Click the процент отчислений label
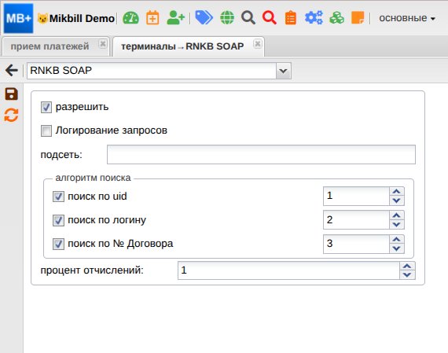 pos(92,270)
